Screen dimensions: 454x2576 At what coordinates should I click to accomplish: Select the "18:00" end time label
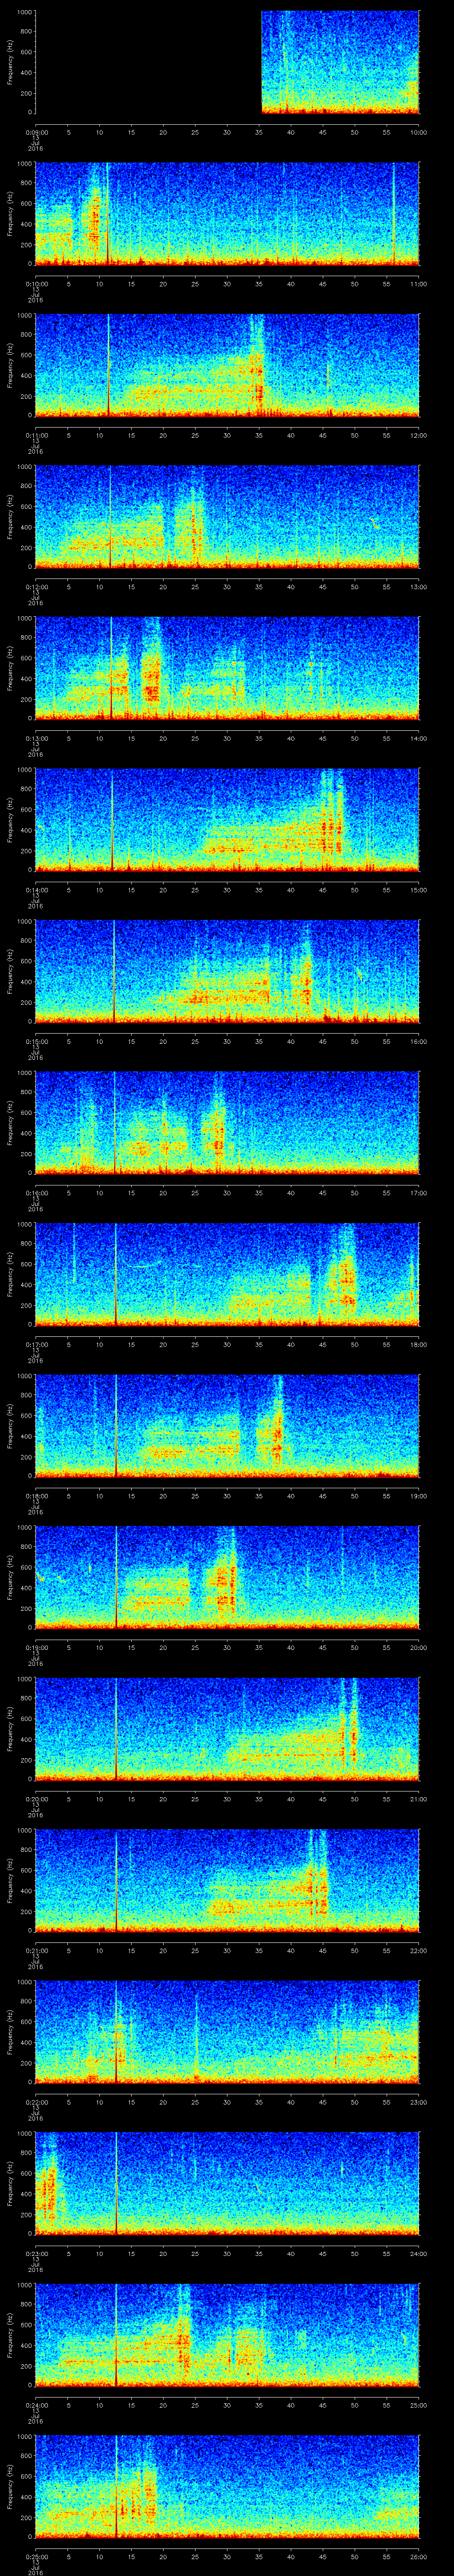pyautogui.click(x=418, y=1344)
